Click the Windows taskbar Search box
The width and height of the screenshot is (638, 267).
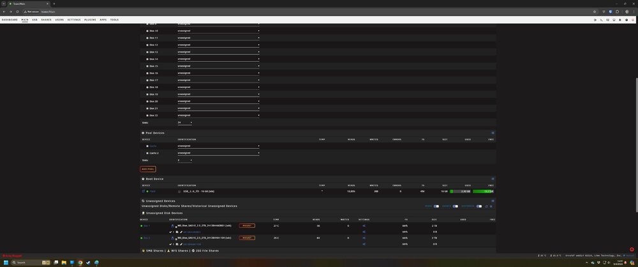[30, 263]
